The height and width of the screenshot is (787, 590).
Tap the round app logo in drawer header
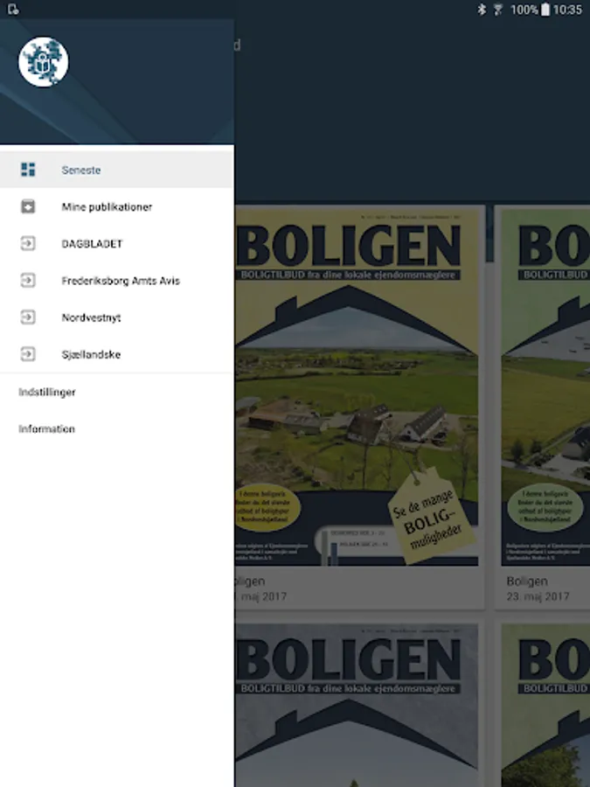[x=44, y=62]
